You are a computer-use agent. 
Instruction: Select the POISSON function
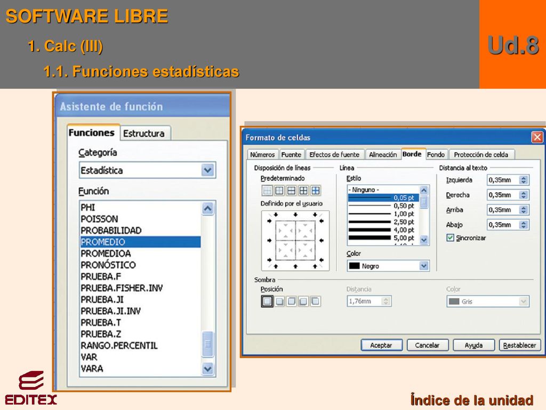click(x=140, y=219)
